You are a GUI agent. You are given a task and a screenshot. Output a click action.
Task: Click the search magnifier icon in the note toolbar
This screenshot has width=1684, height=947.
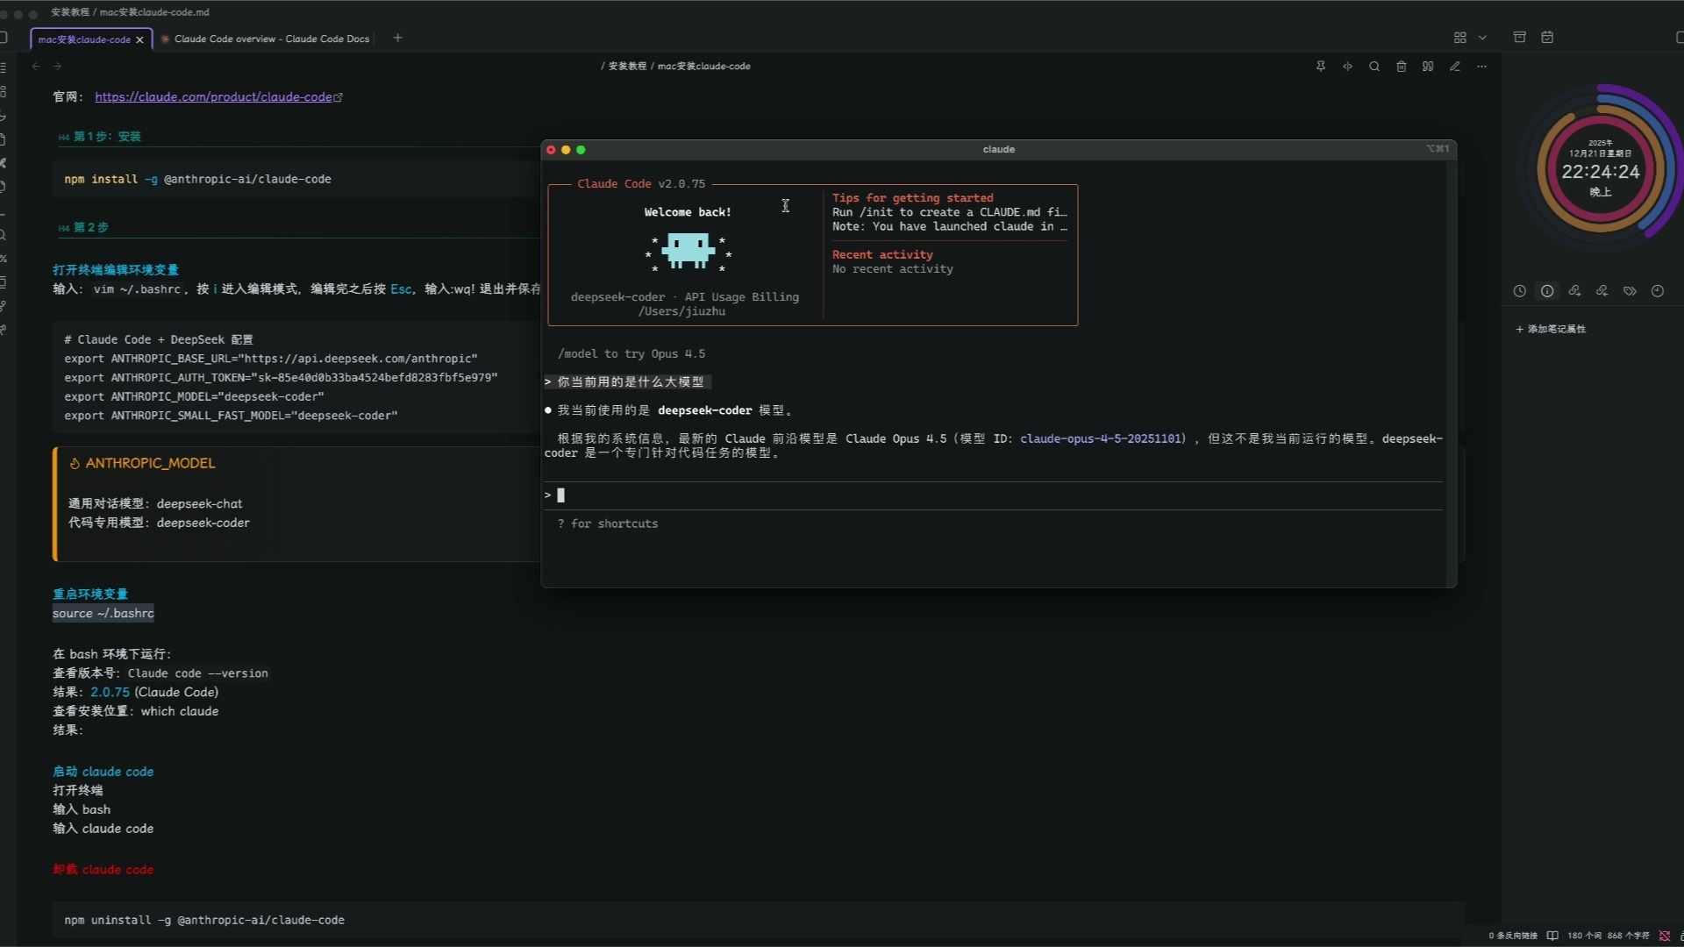tap(1374, 67)
